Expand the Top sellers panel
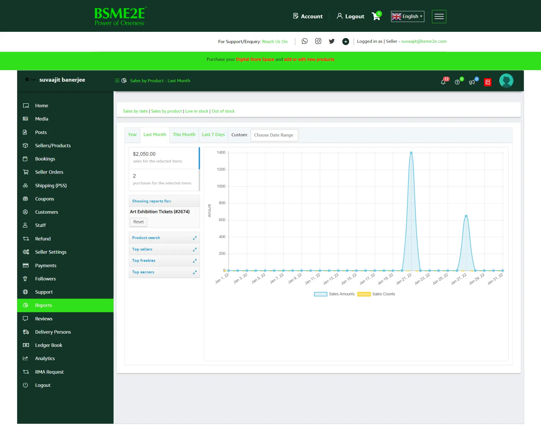 pyautogui.click(x=164, y=249)
